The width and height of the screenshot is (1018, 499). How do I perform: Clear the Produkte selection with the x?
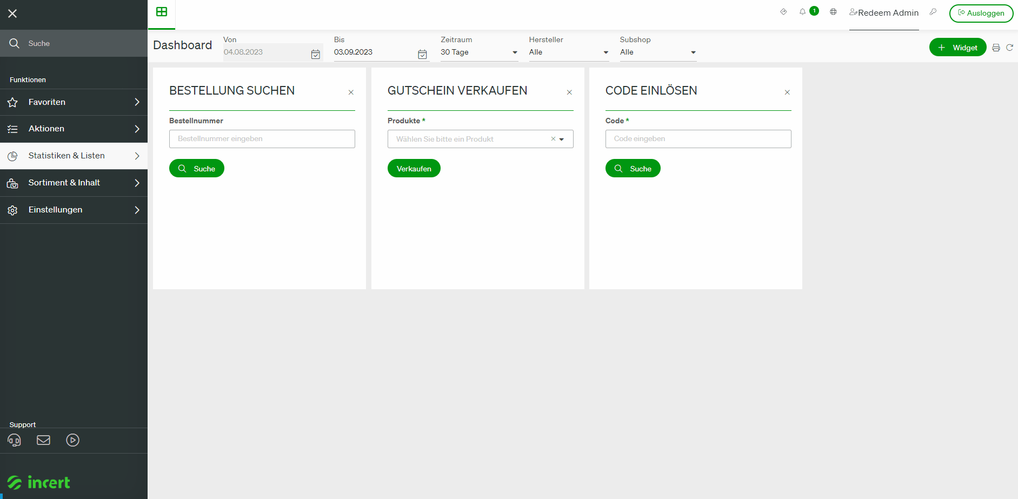[x=553, y=139]
